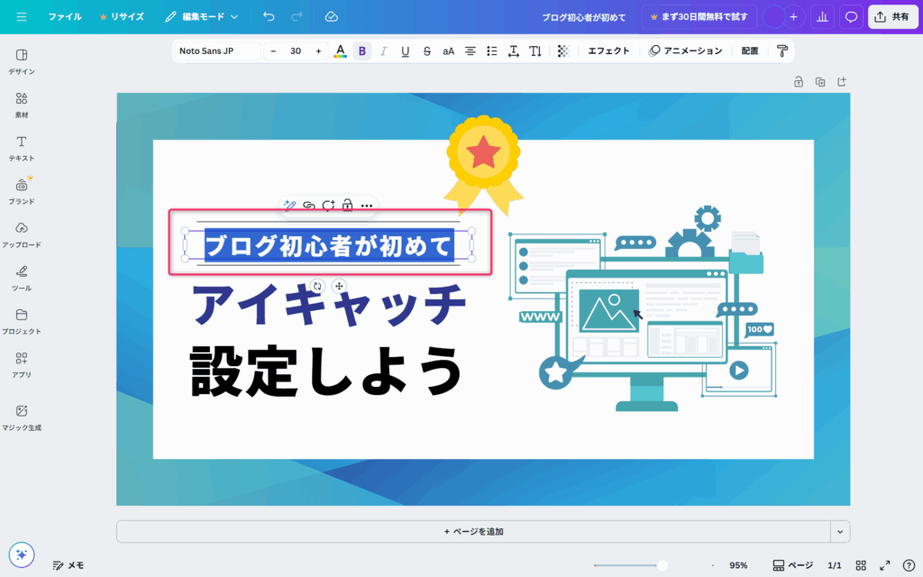Click the zoom slider handle
The height and width of the screenshot is (577, 923).
[x=663, y=565]
